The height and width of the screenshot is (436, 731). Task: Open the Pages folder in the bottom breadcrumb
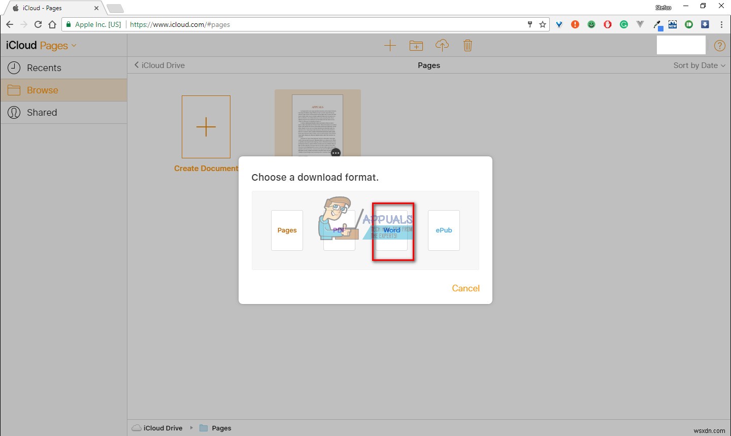[x=216, y=428]
